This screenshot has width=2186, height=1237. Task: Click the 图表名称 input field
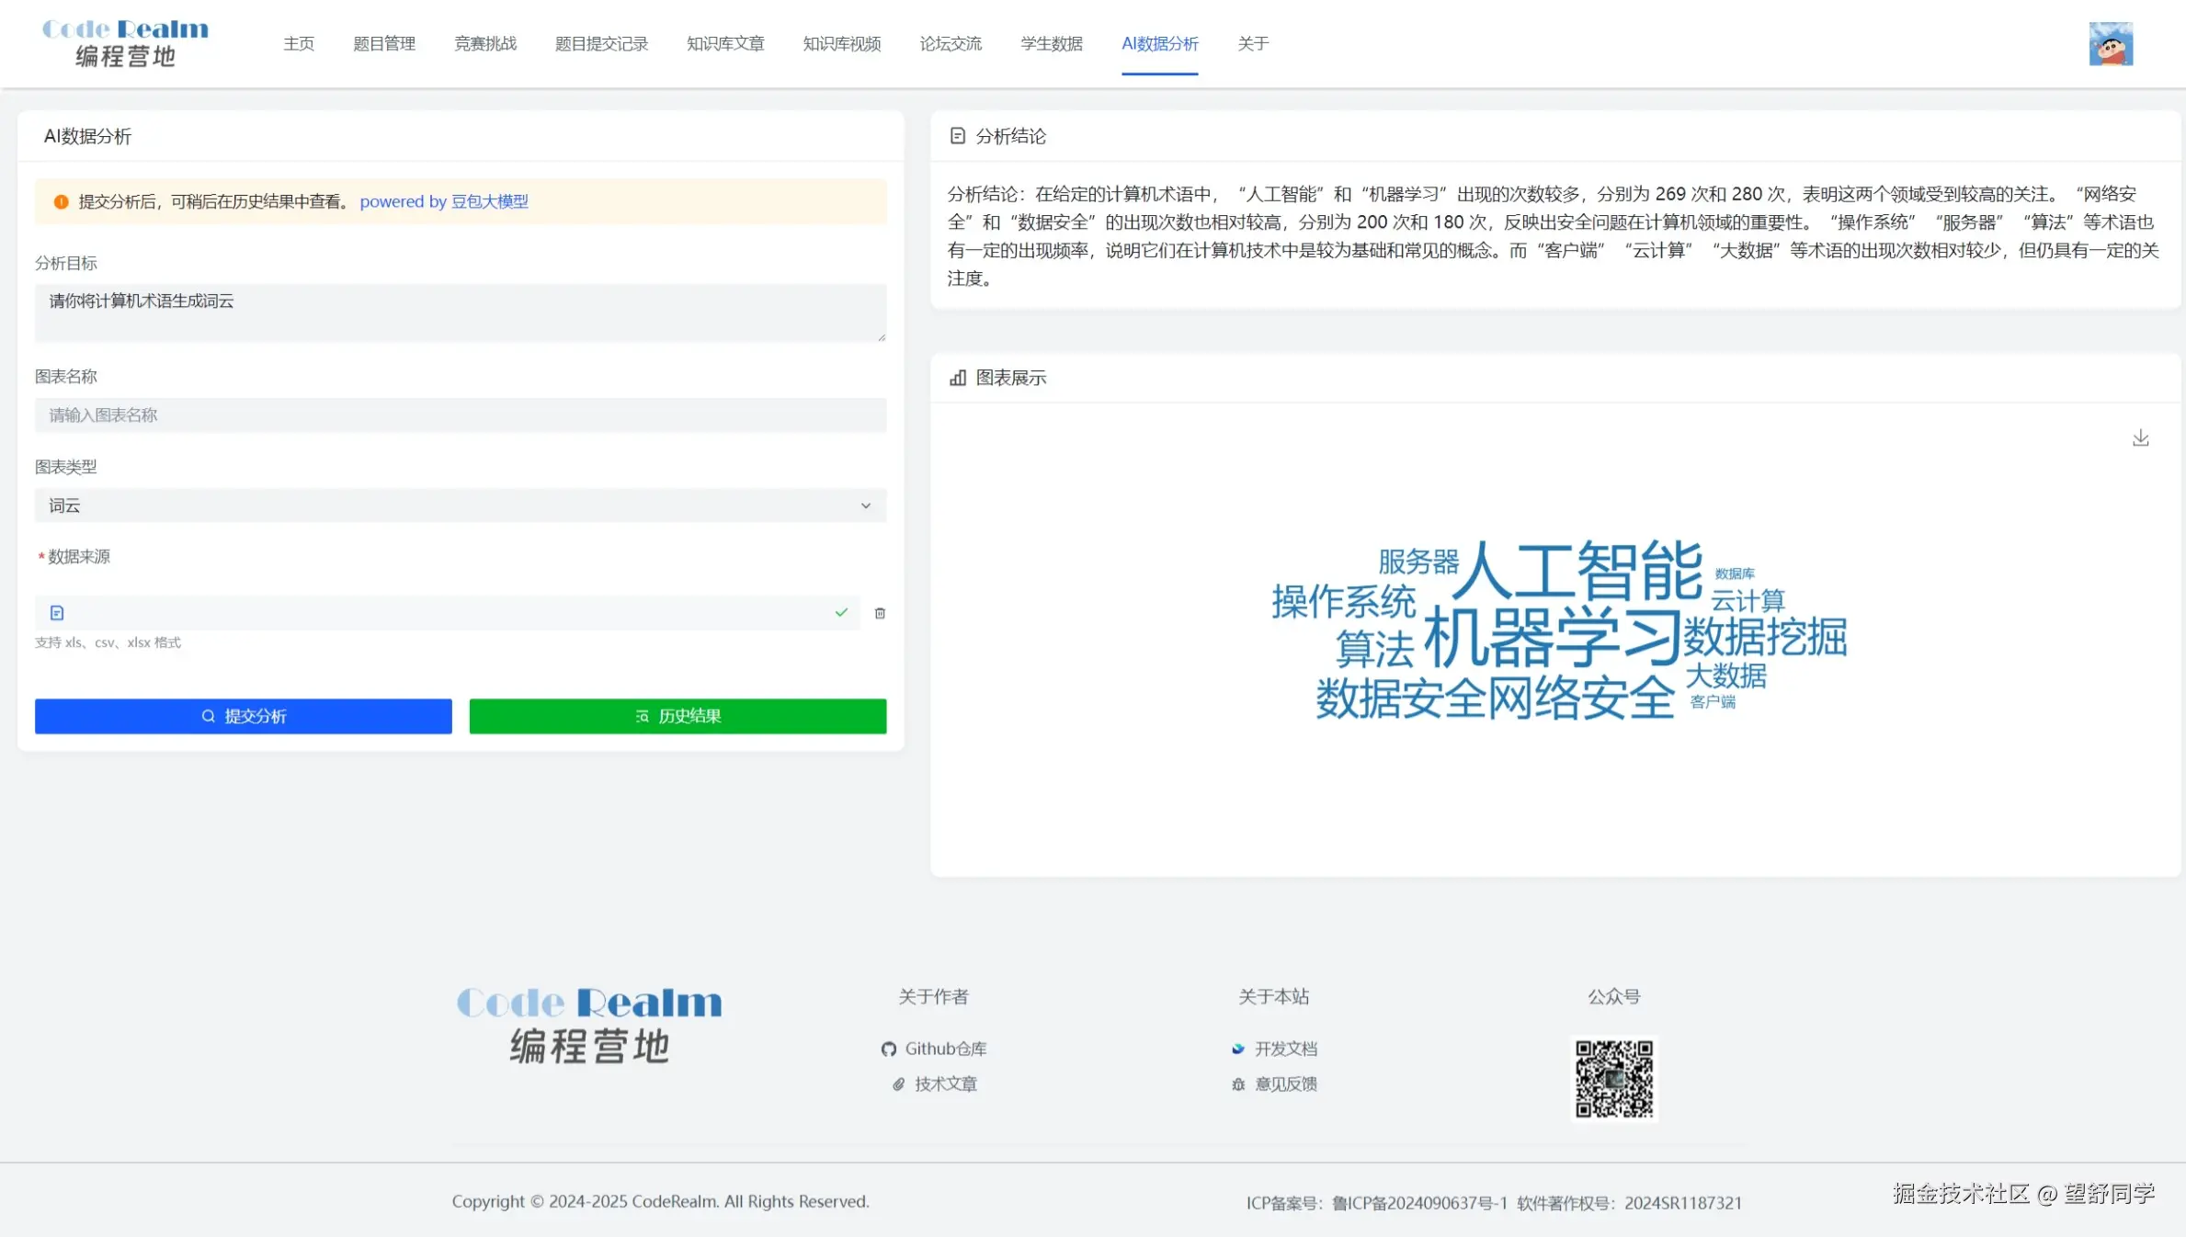[459, 414]
